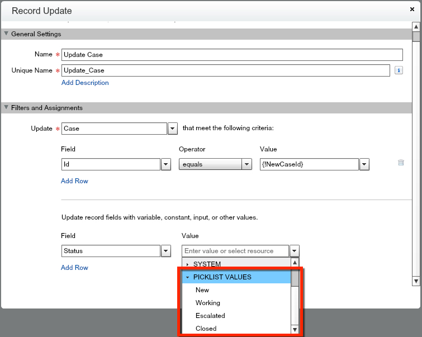
Task: Open the Id field dropdown arrow
Action: click(x=166, y=164)
